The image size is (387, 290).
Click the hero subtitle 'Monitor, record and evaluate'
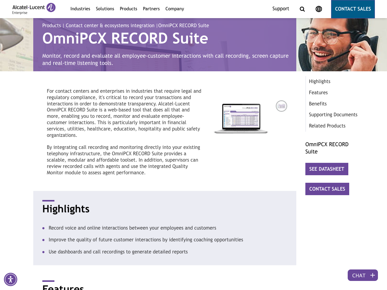(165, 60)
